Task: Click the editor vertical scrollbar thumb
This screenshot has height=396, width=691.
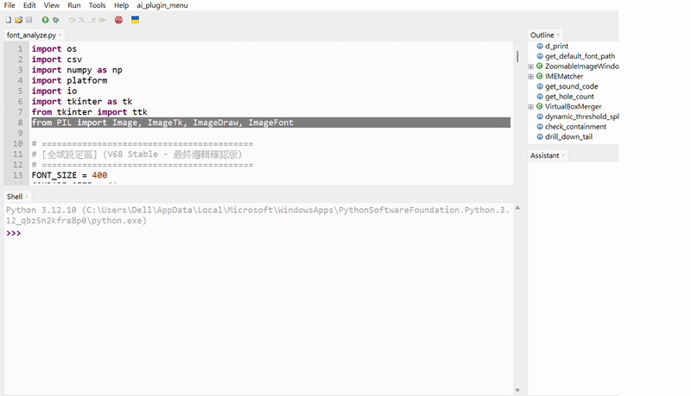Action: tap(517, 56)
